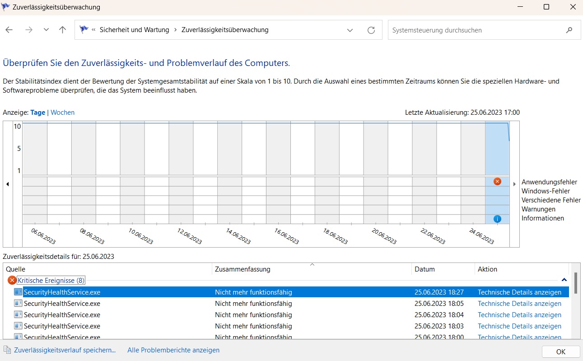Maximize the Zuverlässigkeitsüberwachung window
The image size is (583, 361).
[546, 7]
